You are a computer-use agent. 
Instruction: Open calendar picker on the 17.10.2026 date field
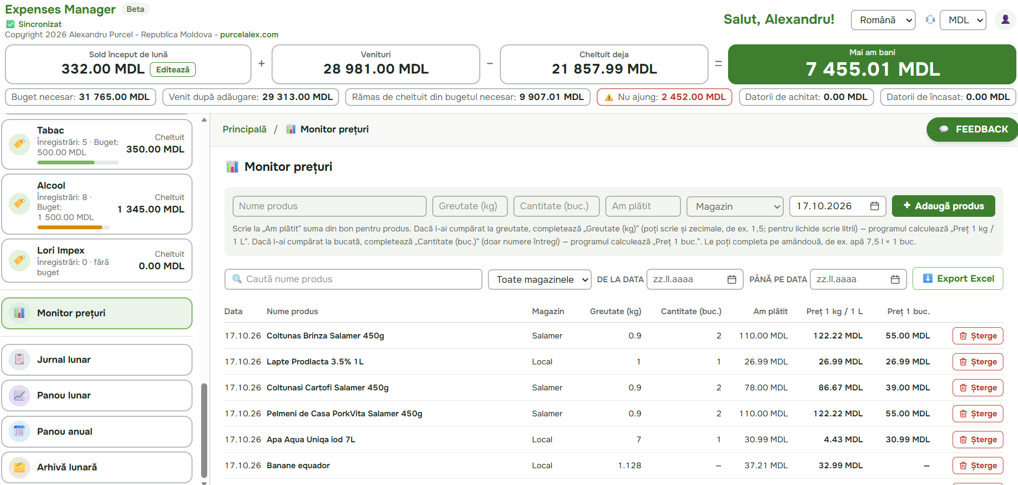click(874, 206)
